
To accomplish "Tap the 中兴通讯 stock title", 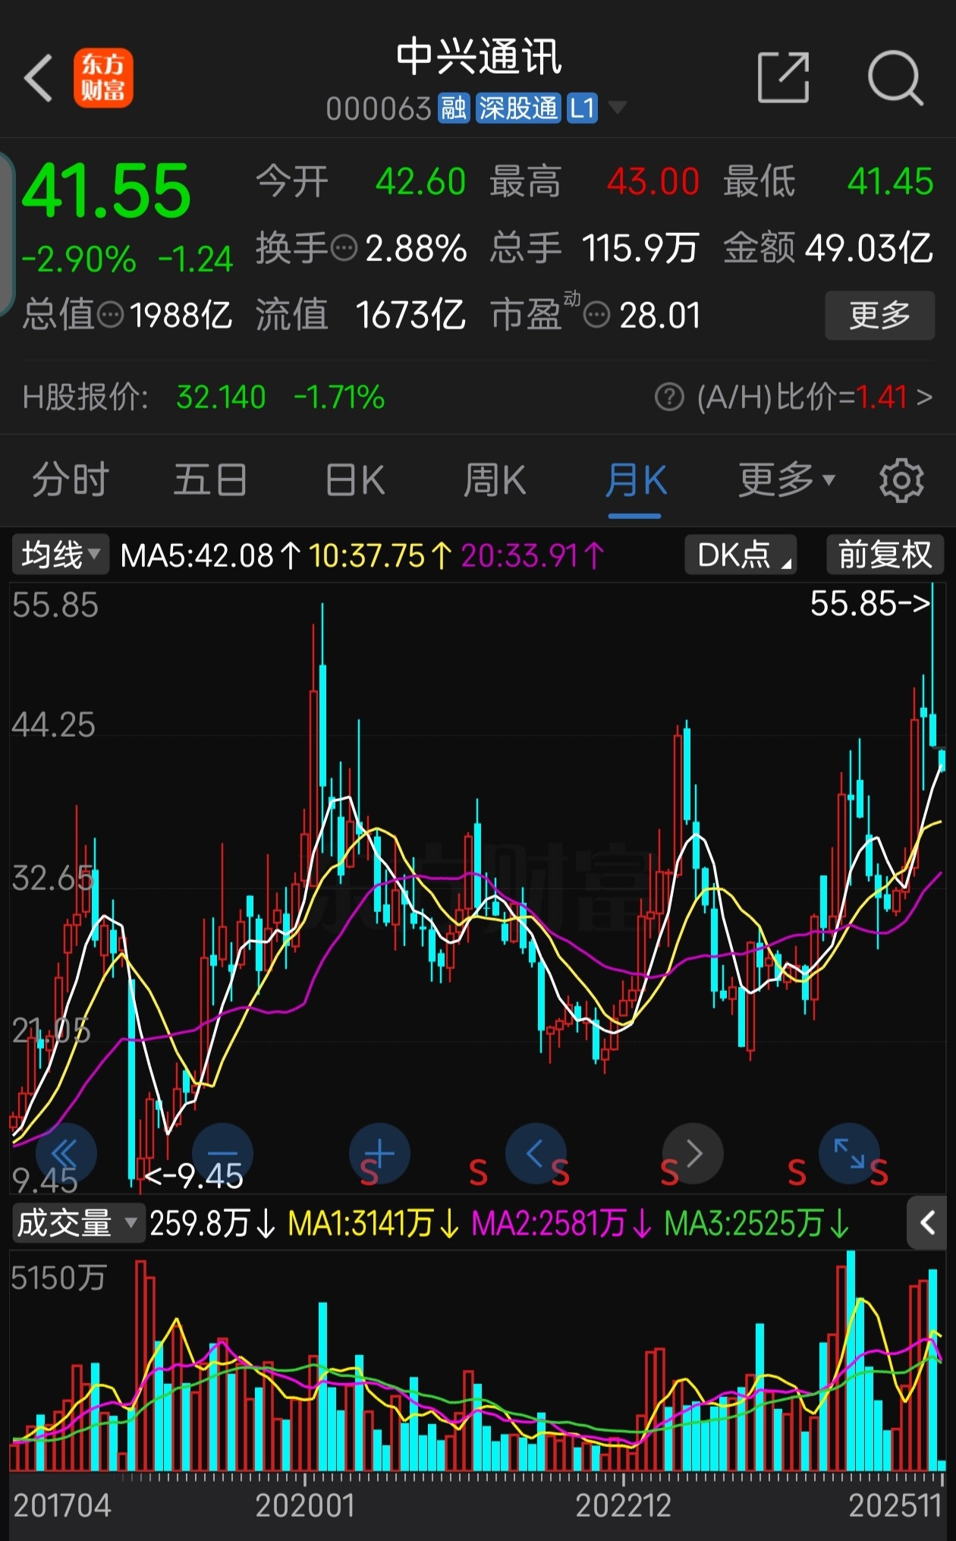I will (x=479, y=57).
